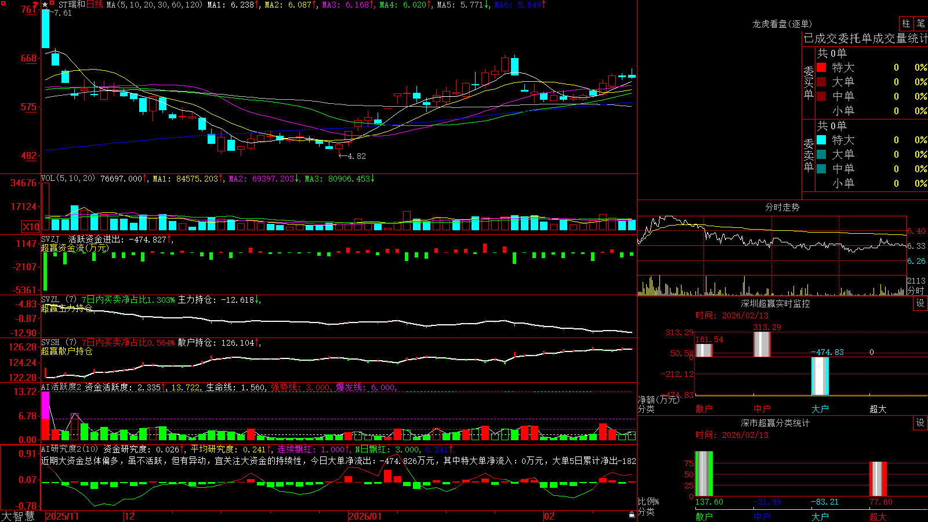This screenshot has width=928, height=522.
Task: Click the 强势线: 3.000 label
Action: coord(300,387)
